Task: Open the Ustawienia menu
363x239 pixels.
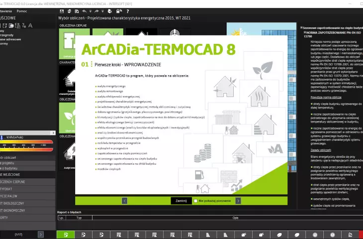Action: tap(5, 11)
